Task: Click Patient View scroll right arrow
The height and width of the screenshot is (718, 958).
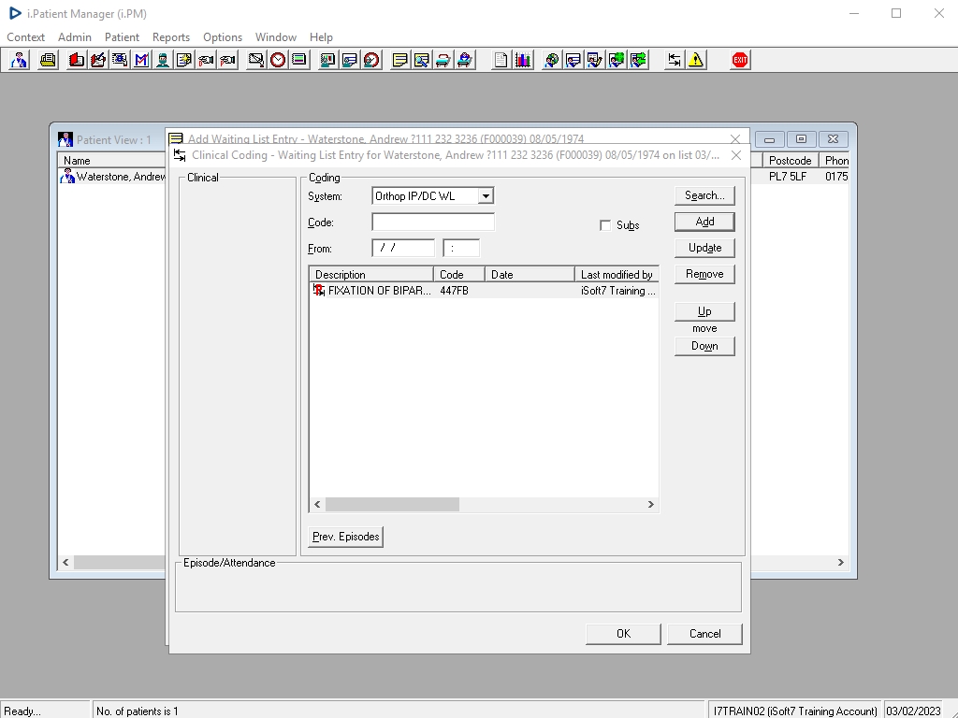Action: [x=841, y=562]
